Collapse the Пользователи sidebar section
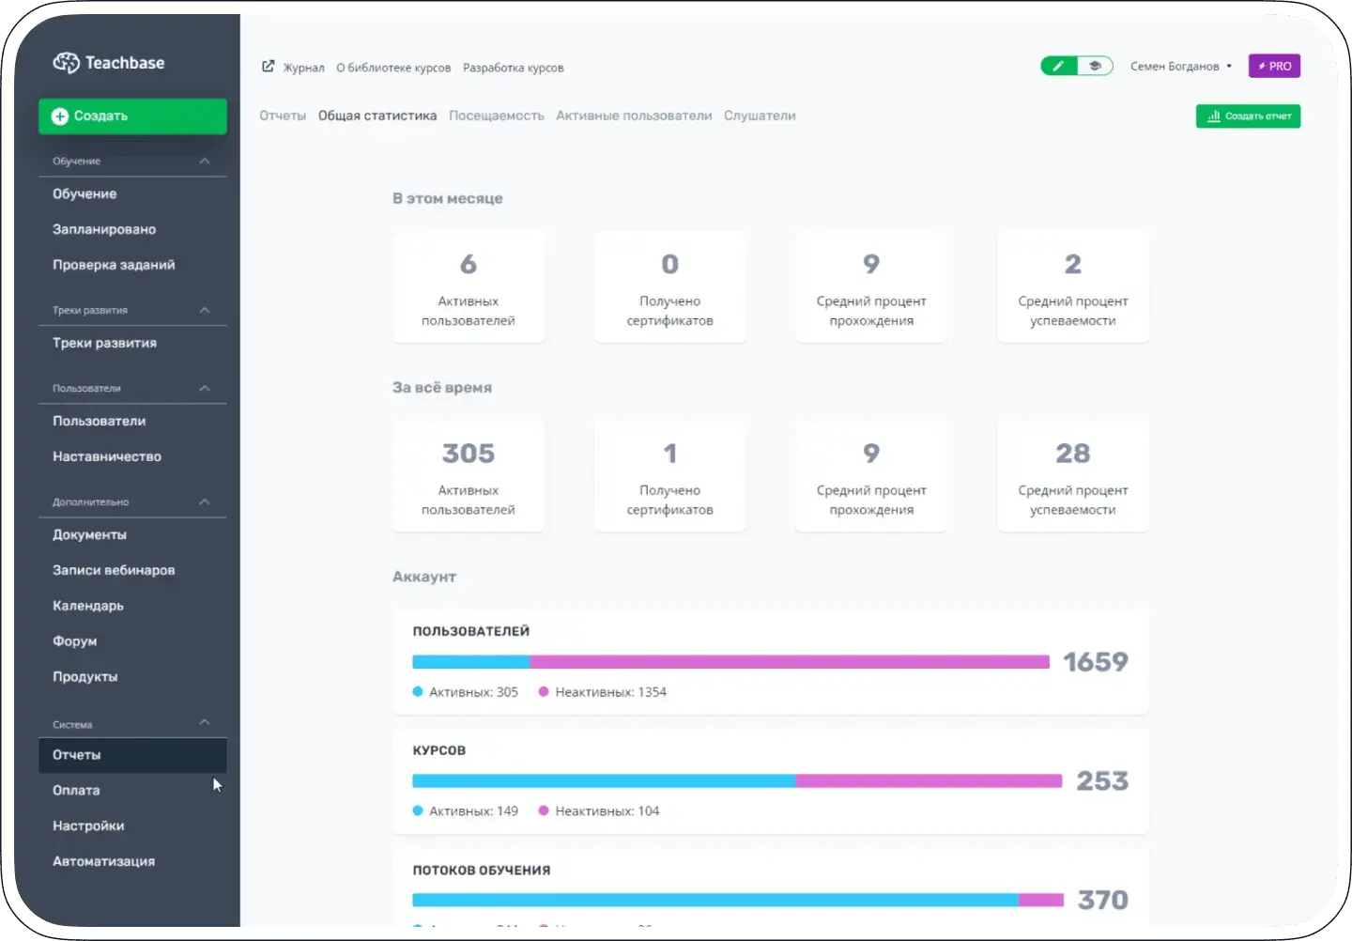1352x941 pixels. pos(205,388)
